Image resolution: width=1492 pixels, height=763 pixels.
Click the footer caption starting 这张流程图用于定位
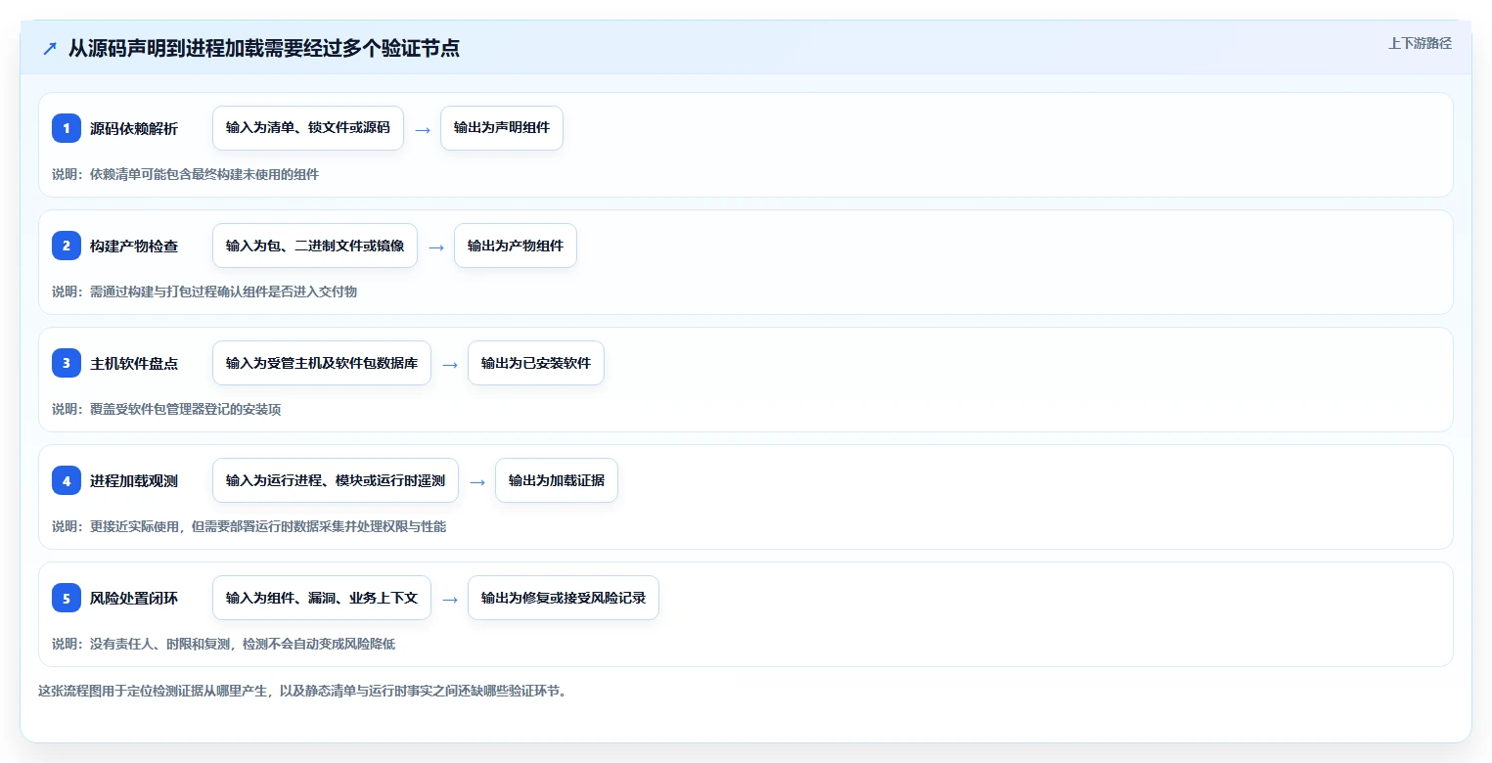point(302,691)
